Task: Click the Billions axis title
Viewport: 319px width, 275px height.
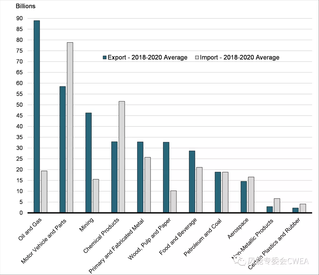Action: tap(25, 6)
